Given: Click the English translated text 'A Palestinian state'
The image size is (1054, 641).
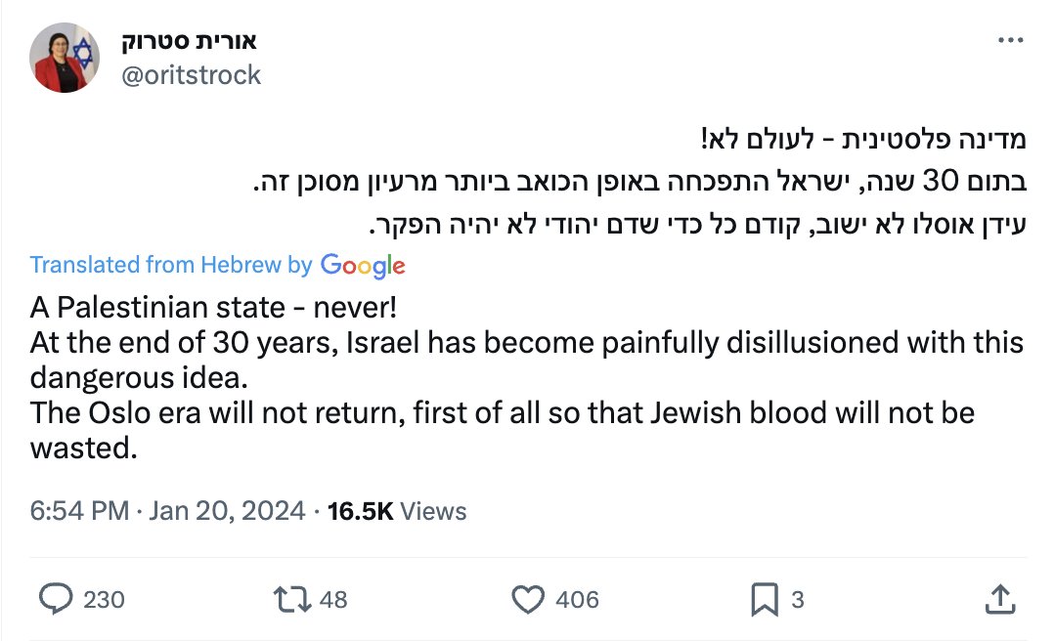Looking at the screenshot, I should click(x=157, y=307).
